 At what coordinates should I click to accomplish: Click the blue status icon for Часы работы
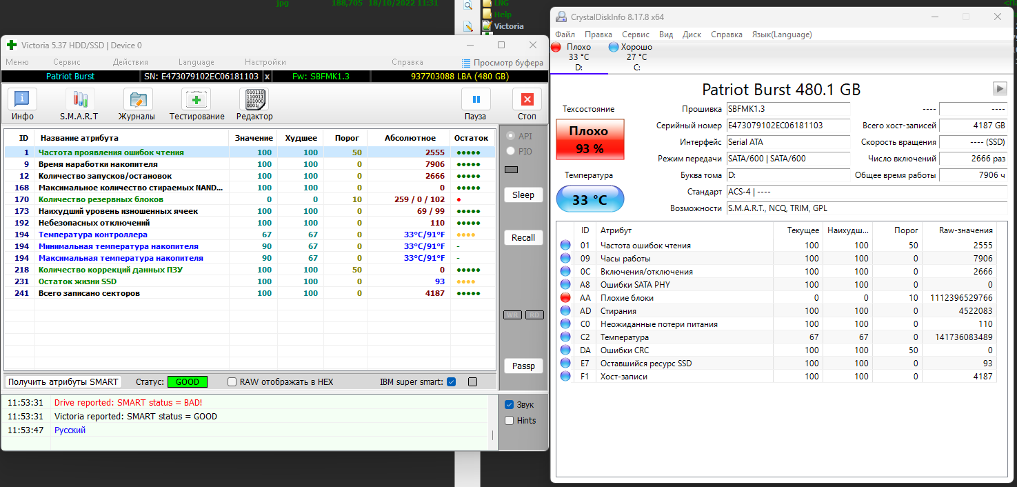coord(565,259)
